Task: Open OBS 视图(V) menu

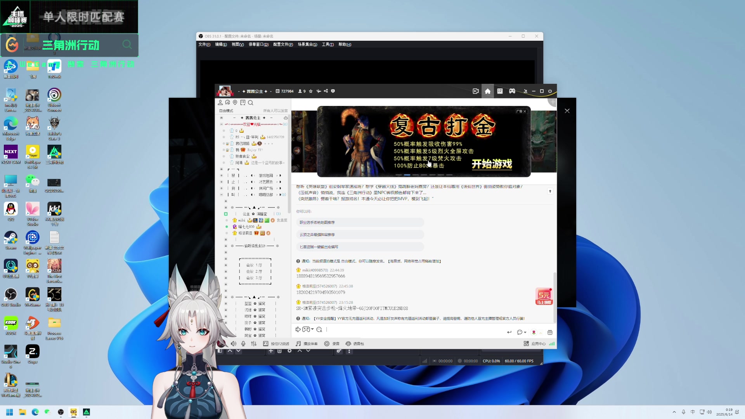Action: [x=238, y=45]
